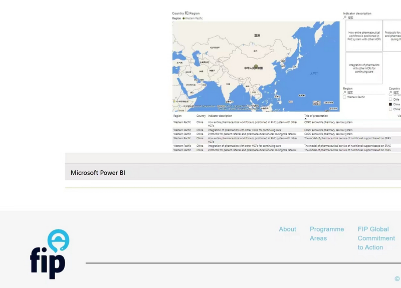Click Western Pacific legend dot above map
This screenshot has width=401, height=288.
point(183,18)
